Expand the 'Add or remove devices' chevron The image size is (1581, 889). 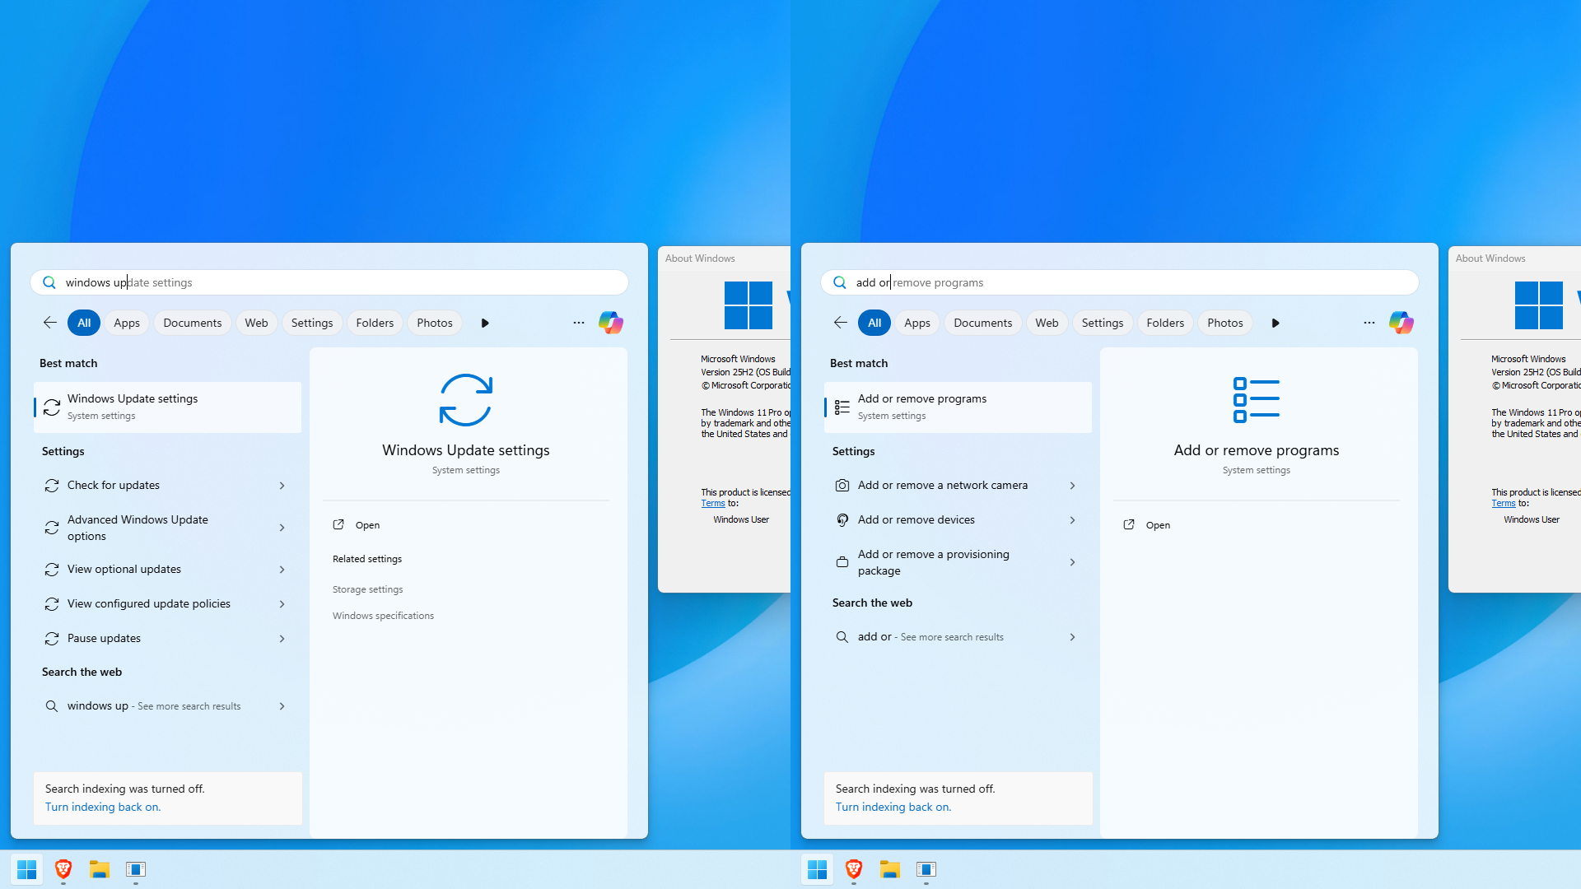[x=1072, y=520]
